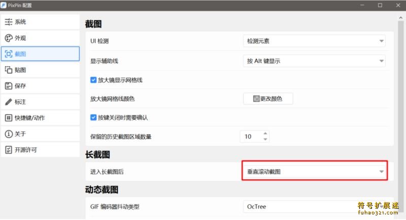Select the 截图 tab label in sidebar
Viewport: 406px width, 220px height.
[20, 54]
